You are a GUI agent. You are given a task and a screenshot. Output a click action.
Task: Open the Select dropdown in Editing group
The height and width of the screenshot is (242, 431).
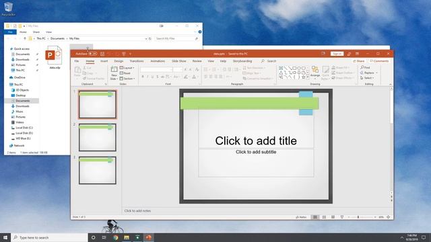point(367,78)
